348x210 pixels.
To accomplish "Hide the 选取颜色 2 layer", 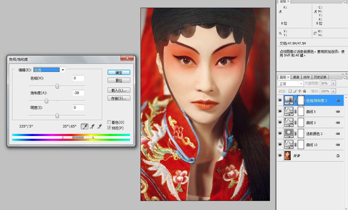I will pos(280,134).
